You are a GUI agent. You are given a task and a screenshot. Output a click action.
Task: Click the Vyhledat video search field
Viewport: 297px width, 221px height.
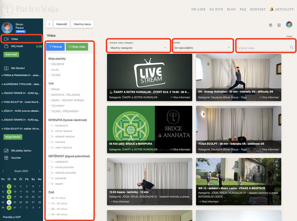263,48
